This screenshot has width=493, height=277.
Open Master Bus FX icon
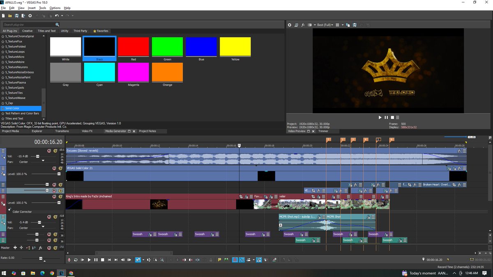tap(41, 248)
